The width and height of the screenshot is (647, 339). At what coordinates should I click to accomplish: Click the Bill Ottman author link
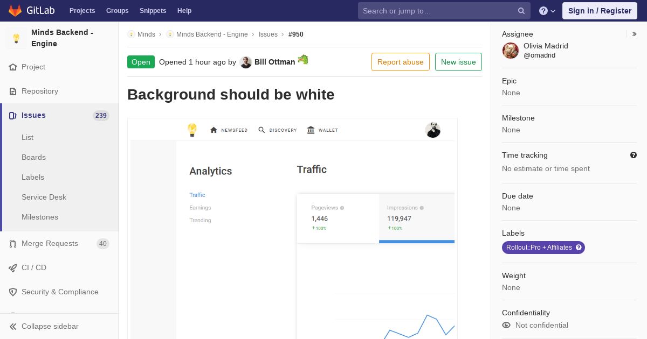275,62
